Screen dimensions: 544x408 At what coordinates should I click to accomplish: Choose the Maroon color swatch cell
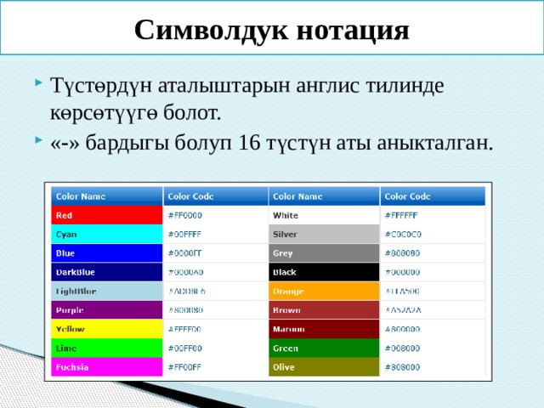[324, 329]
